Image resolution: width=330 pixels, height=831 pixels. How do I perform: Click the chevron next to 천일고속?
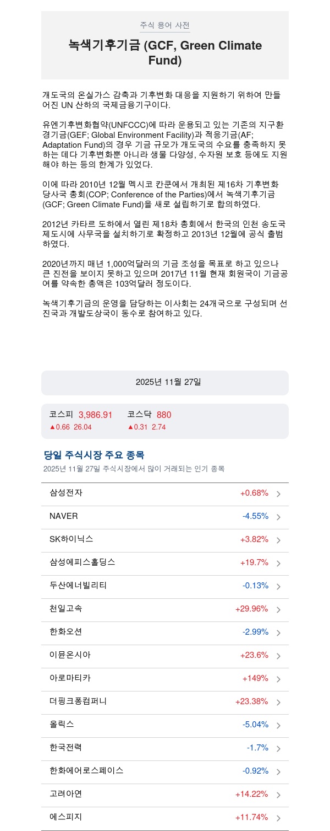coord(278,610)
